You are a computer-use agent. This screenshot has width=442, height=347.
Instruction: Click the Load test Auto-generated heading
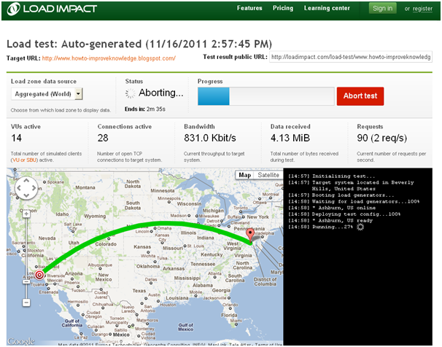tap(139, 44)
